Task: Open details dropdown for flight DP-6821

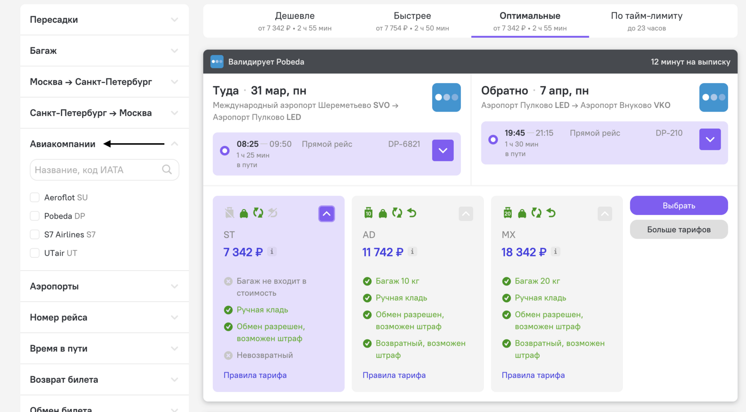Action: point(443,150)
